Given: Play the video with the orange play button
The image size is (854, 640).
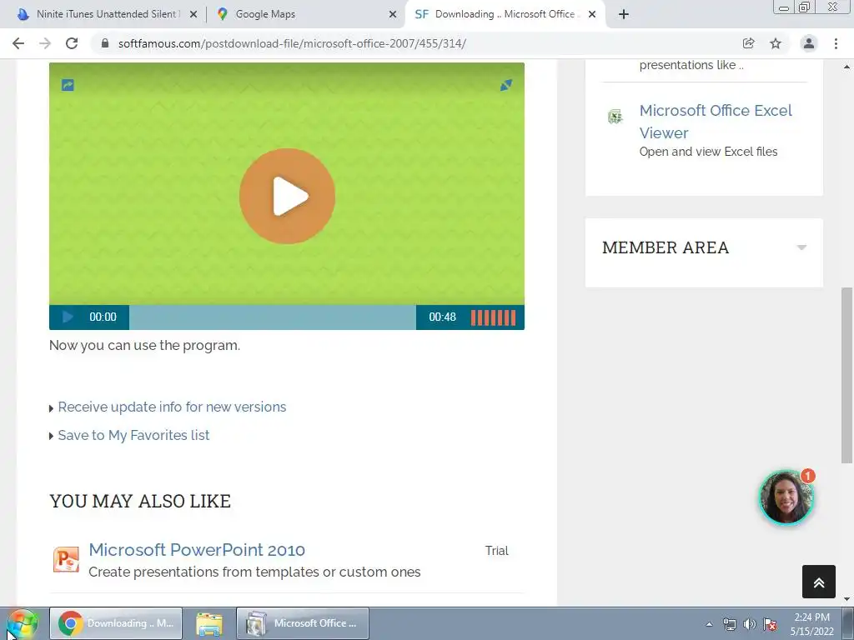Looking at the screenshot, I should [x=287, y=196].
